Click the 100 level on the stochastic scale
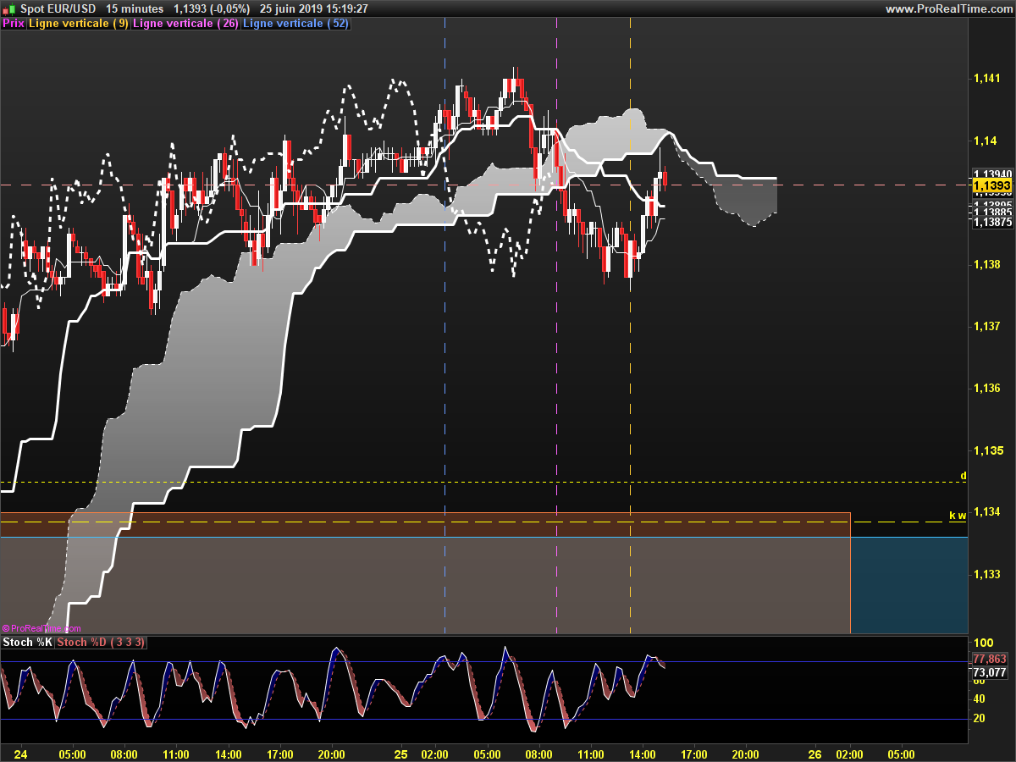 click(x=983, y=644)
